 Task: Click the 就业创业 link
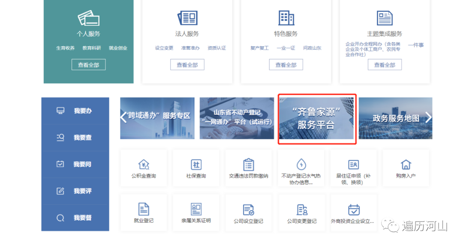pos(118,48)
